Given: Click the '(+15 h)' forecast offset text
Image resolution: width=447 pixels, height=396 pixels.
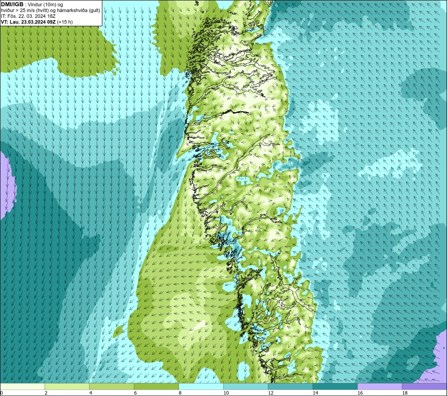Looking at the screenshot, I should pyautogui.click(x=65, y=22).
